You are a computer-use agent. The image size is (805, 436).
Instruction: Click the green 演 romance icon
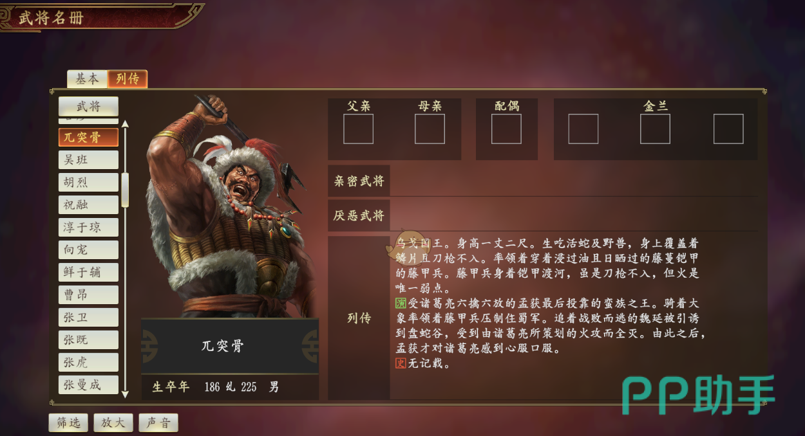pos(400,304)
